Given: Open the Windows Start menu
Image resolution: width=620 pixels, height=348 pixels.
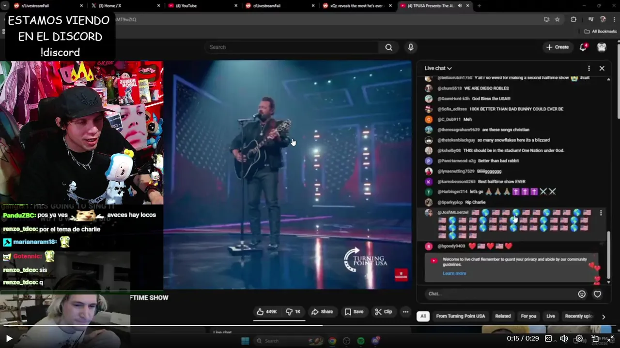Looking at the screenshot, I should point(245,341).
